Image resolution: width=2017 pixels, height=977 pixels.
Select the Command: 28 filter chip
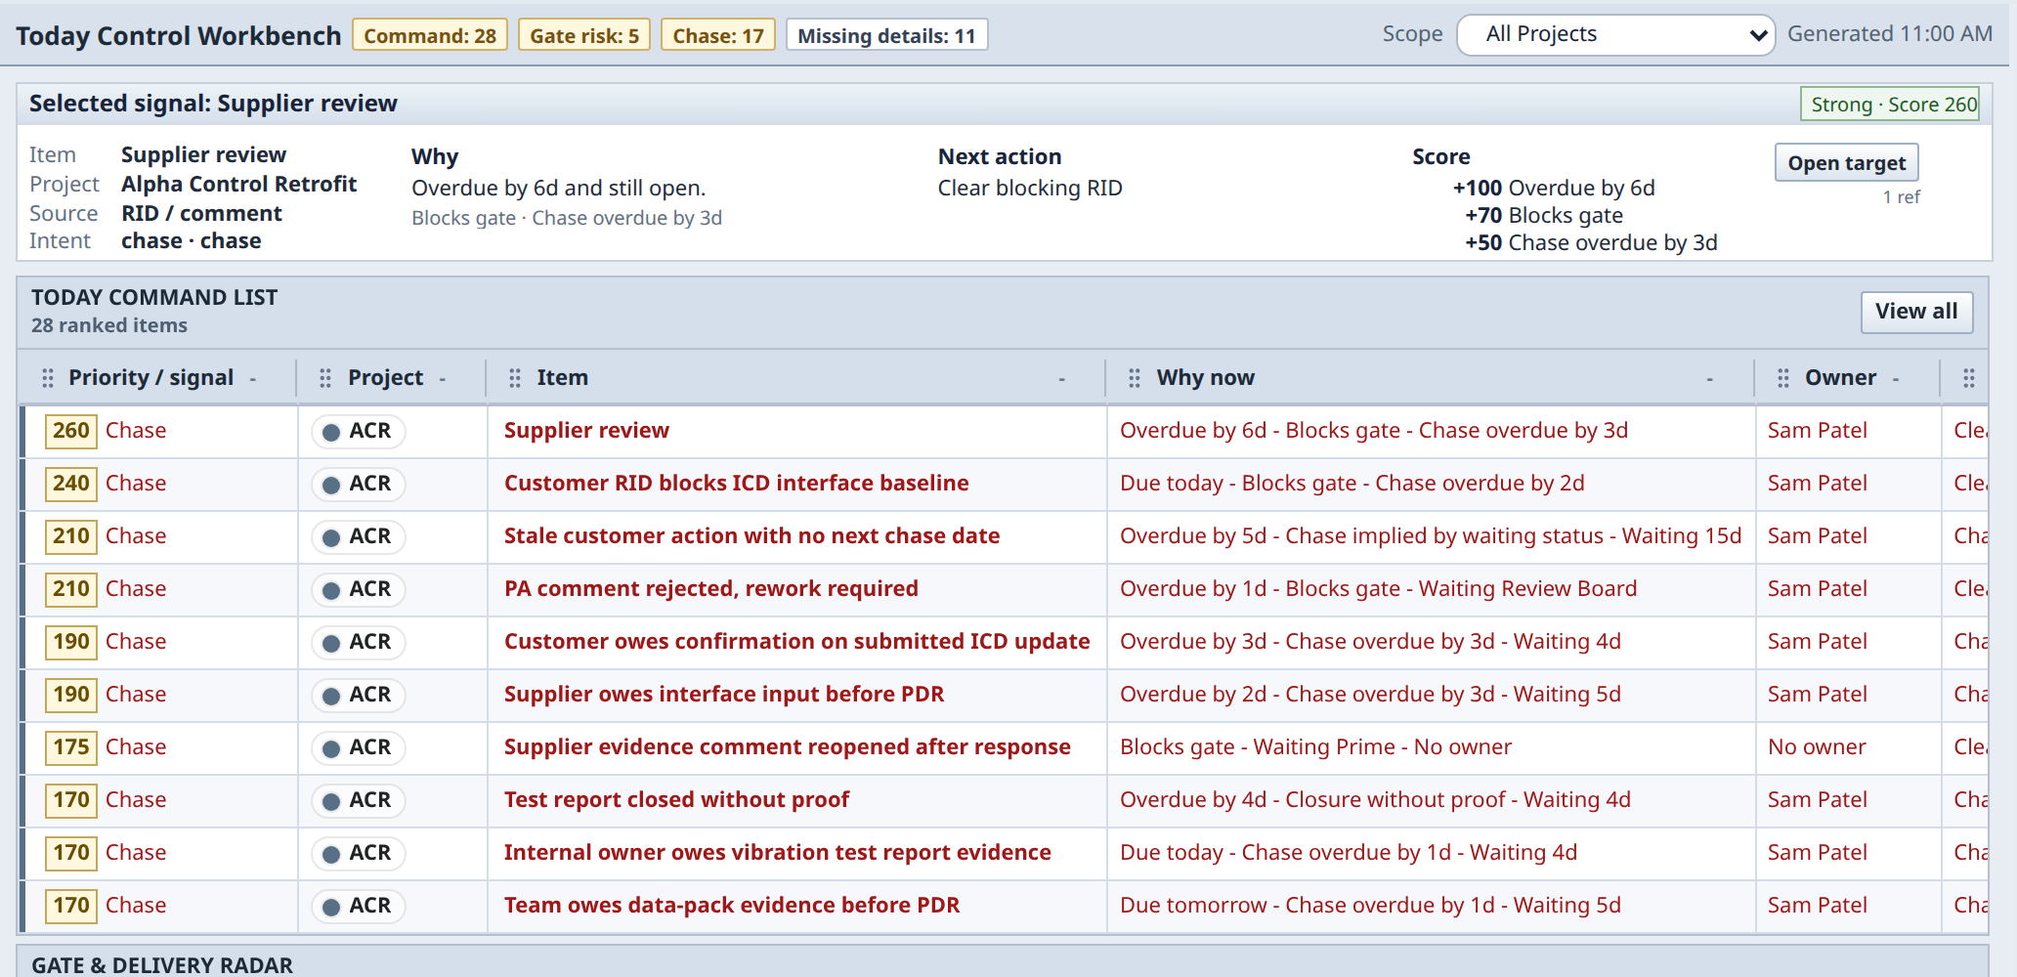point(430,35)
